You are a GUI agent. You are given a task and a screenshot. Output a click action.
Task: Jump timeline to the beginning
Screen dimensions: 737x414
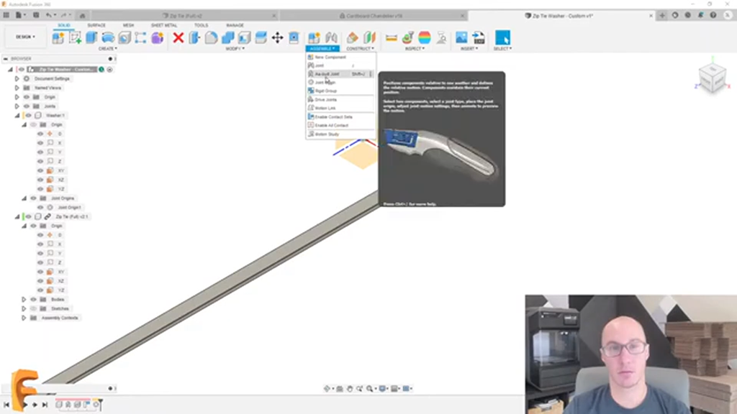[x=7, y=405]
